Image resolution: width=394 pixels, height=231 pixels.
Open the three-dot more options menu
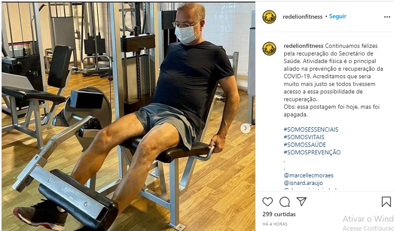[387, 17]
